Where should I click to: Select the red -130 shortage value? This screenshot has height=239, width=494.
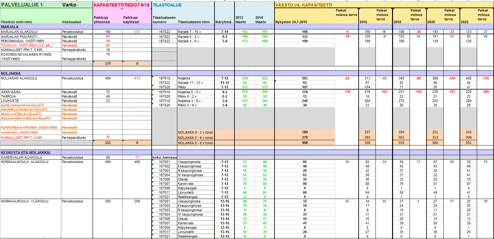coord(347,92)
